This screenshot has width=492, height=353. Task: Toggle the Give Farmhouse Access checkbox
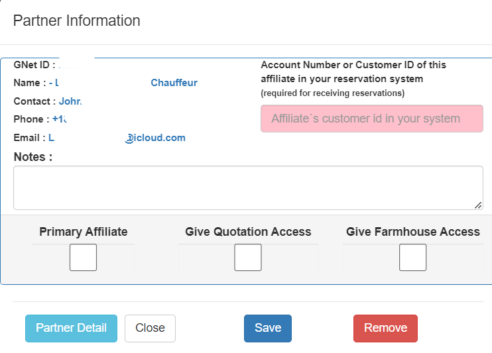[412, 258]
